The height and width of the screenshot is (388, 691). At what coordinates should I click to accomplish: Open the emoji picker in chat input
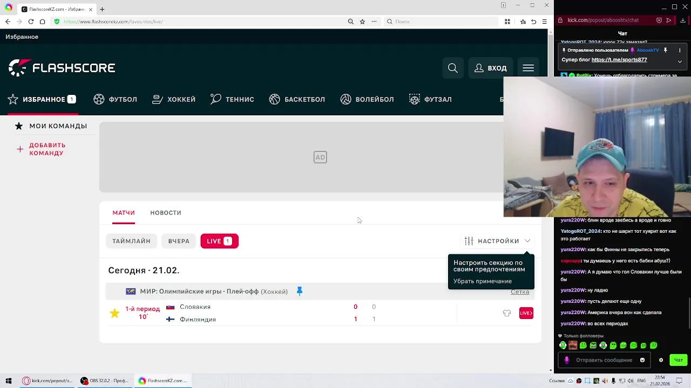click(x=642, y=360)
